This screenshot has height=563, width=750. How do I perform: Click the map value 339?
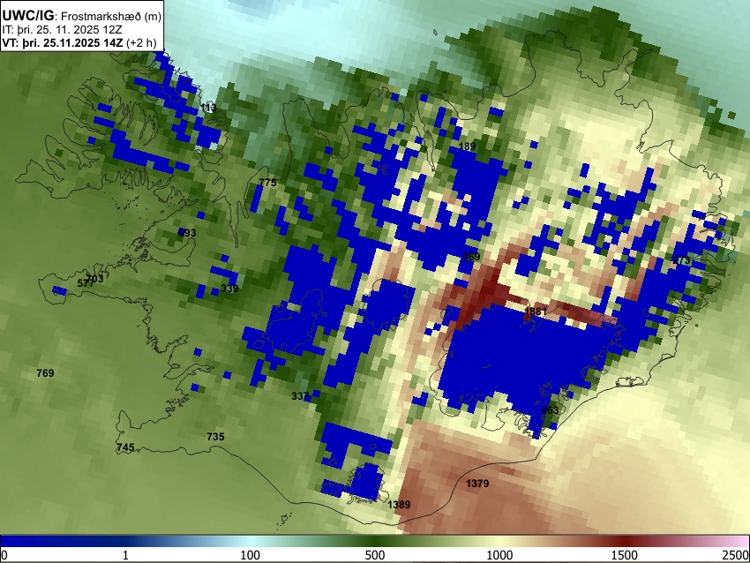229,289
